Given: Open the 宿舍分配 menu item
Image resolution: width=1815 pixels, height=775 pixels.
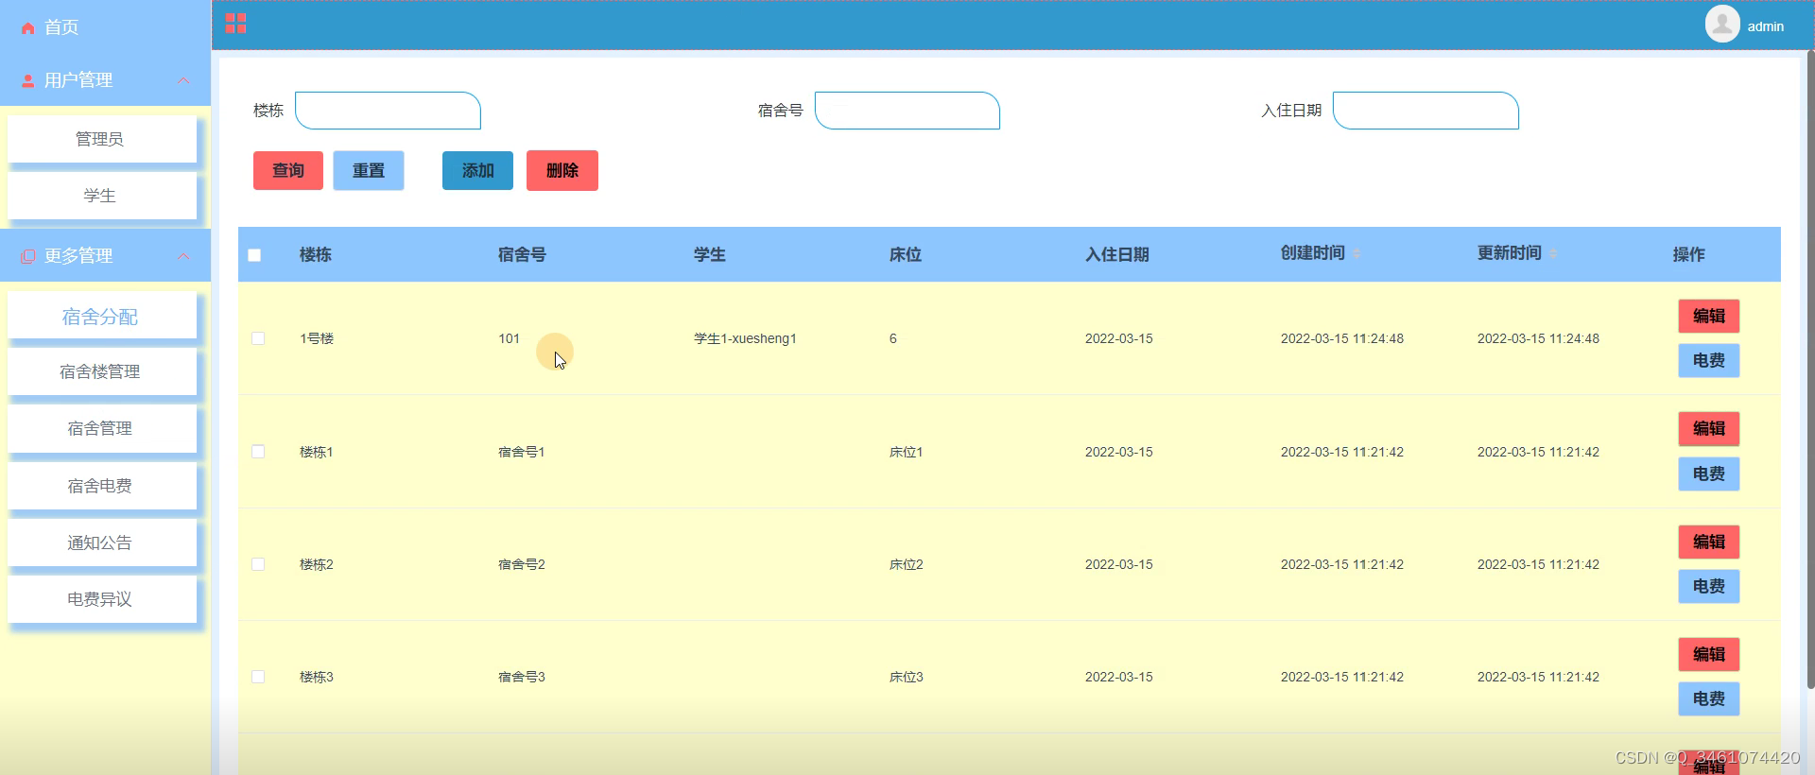Looking at the screenshot, I should 102,316.
